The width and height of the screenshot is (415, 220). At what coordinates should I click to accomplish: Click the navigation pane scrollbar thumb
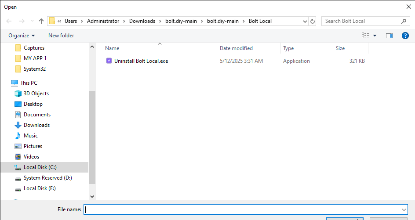(x=92, y=137)
